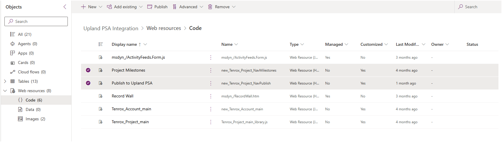Screen dimensions: 502x142
Task: Click file icon of msdyn_/ActivityFeeds.Form.js row
Action: (x=101, y=58)
